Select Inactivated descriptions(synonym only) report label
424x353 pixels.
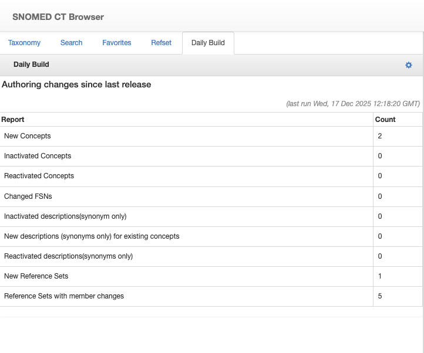pyautogui.click(x=65, y=216)
